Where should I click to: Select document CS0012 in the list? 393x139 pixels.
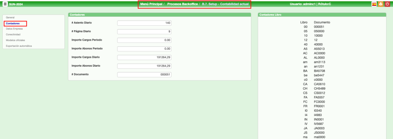319,93
